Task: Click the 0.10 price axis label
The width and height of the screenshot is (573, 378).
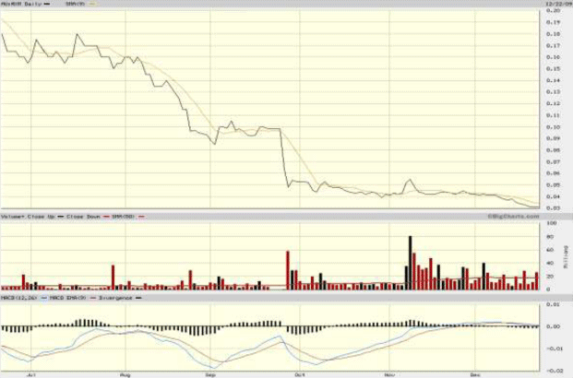Action: click(555, 126)
